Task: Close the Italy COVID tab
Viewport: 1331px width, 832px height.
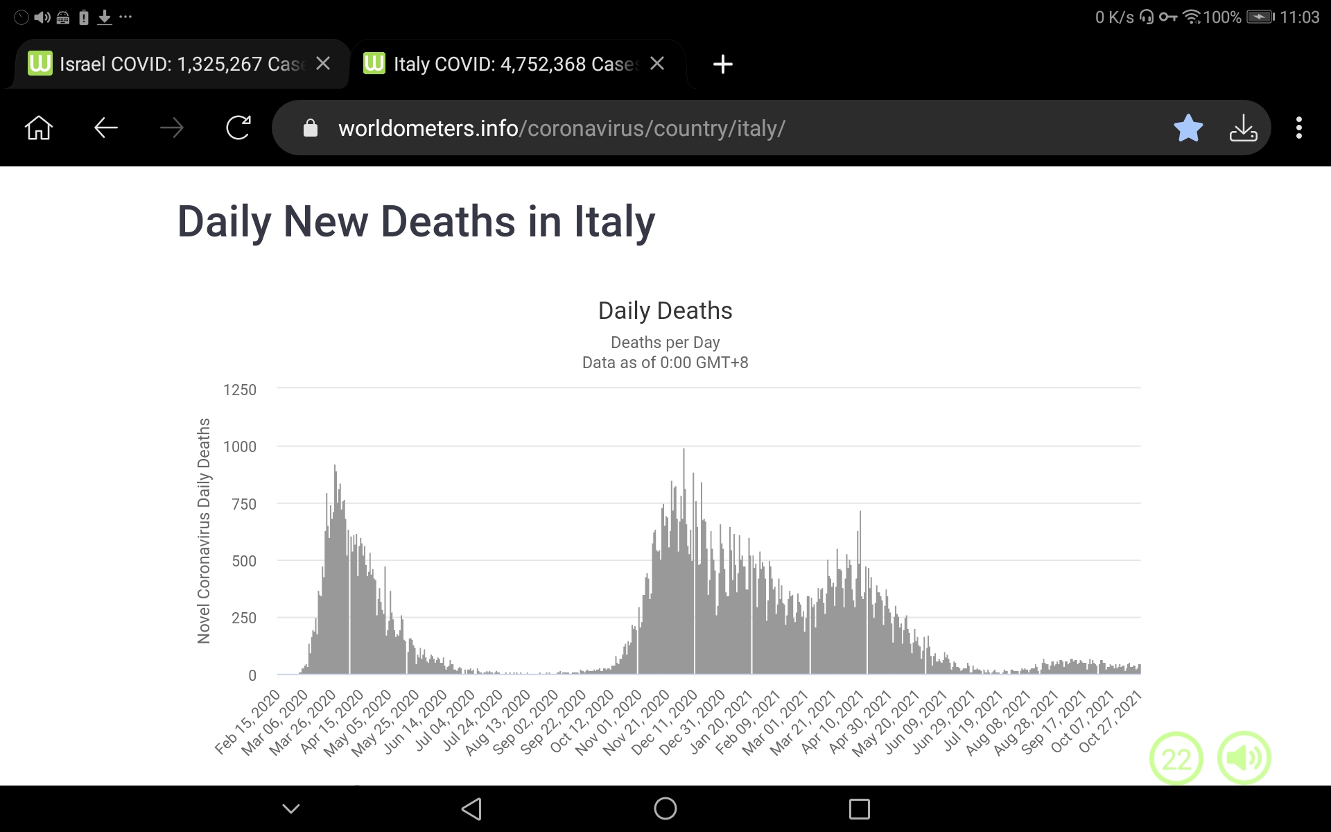Action: [x=657, y=64]
